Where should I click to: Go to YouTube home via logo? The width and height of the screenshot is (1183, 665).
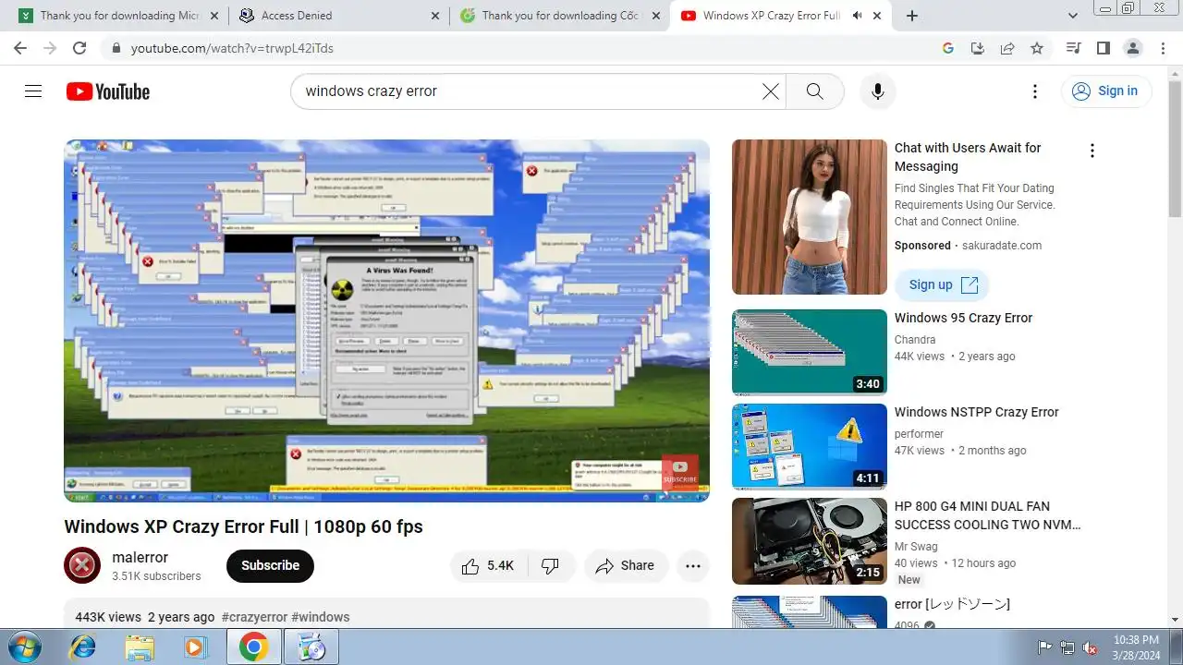pos(108,91)
